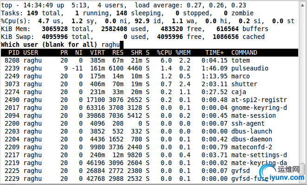Select the mateconfd-2 process name
This screenshot has height=185, width=307.
(x=252, y=147)
